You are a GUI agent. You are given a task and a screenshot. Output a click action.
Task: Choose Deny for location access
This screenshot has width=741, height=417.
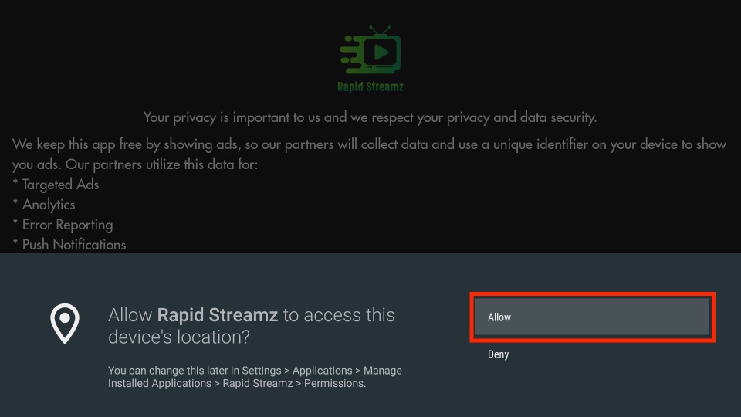pos(498,354)
